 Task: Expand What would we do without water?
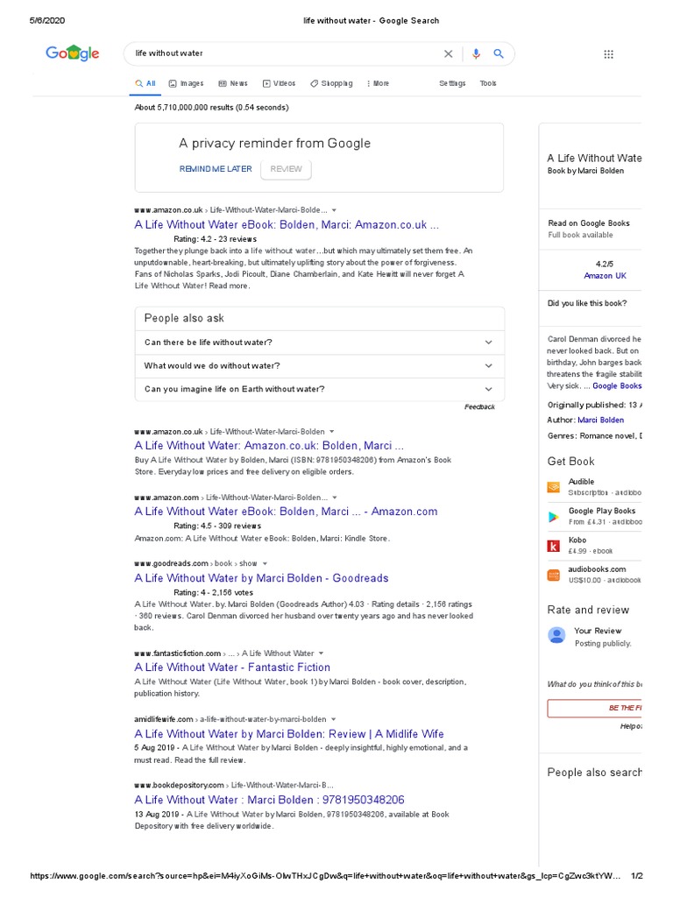pos(319,365)
